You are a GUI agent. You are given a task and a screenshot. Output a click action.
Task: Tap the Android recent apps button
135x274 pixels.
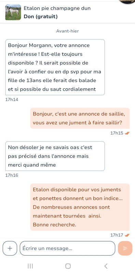(30, 266)
